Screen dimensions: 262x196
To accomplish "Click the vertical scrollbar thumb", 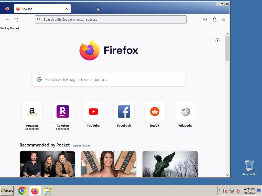I will (227, 48).
